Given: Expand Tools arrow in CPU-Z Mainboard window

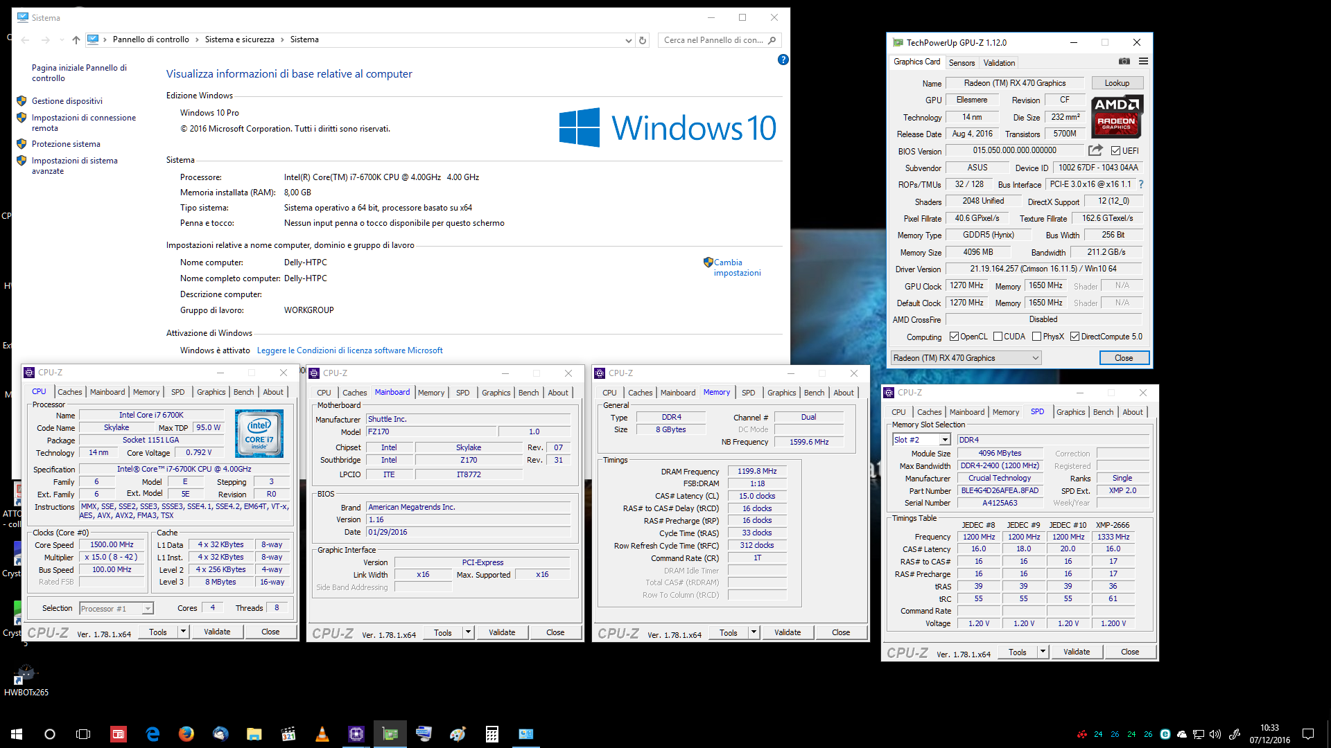Looking at the screenshot, I should (x=468, y=632).
